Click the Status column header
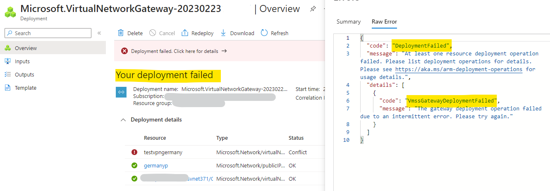The width and height of the screenshot is (550, 191). 296,138
